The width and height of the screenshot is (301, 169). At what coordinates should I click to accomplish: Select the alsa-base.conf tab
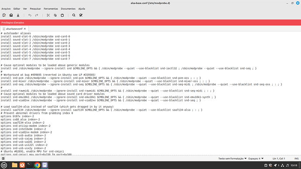tap(14, 29)
